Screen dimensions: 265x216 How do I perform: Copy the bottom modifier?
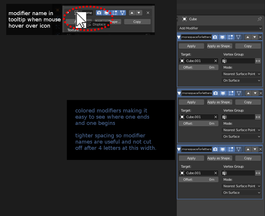click(248, 158)
